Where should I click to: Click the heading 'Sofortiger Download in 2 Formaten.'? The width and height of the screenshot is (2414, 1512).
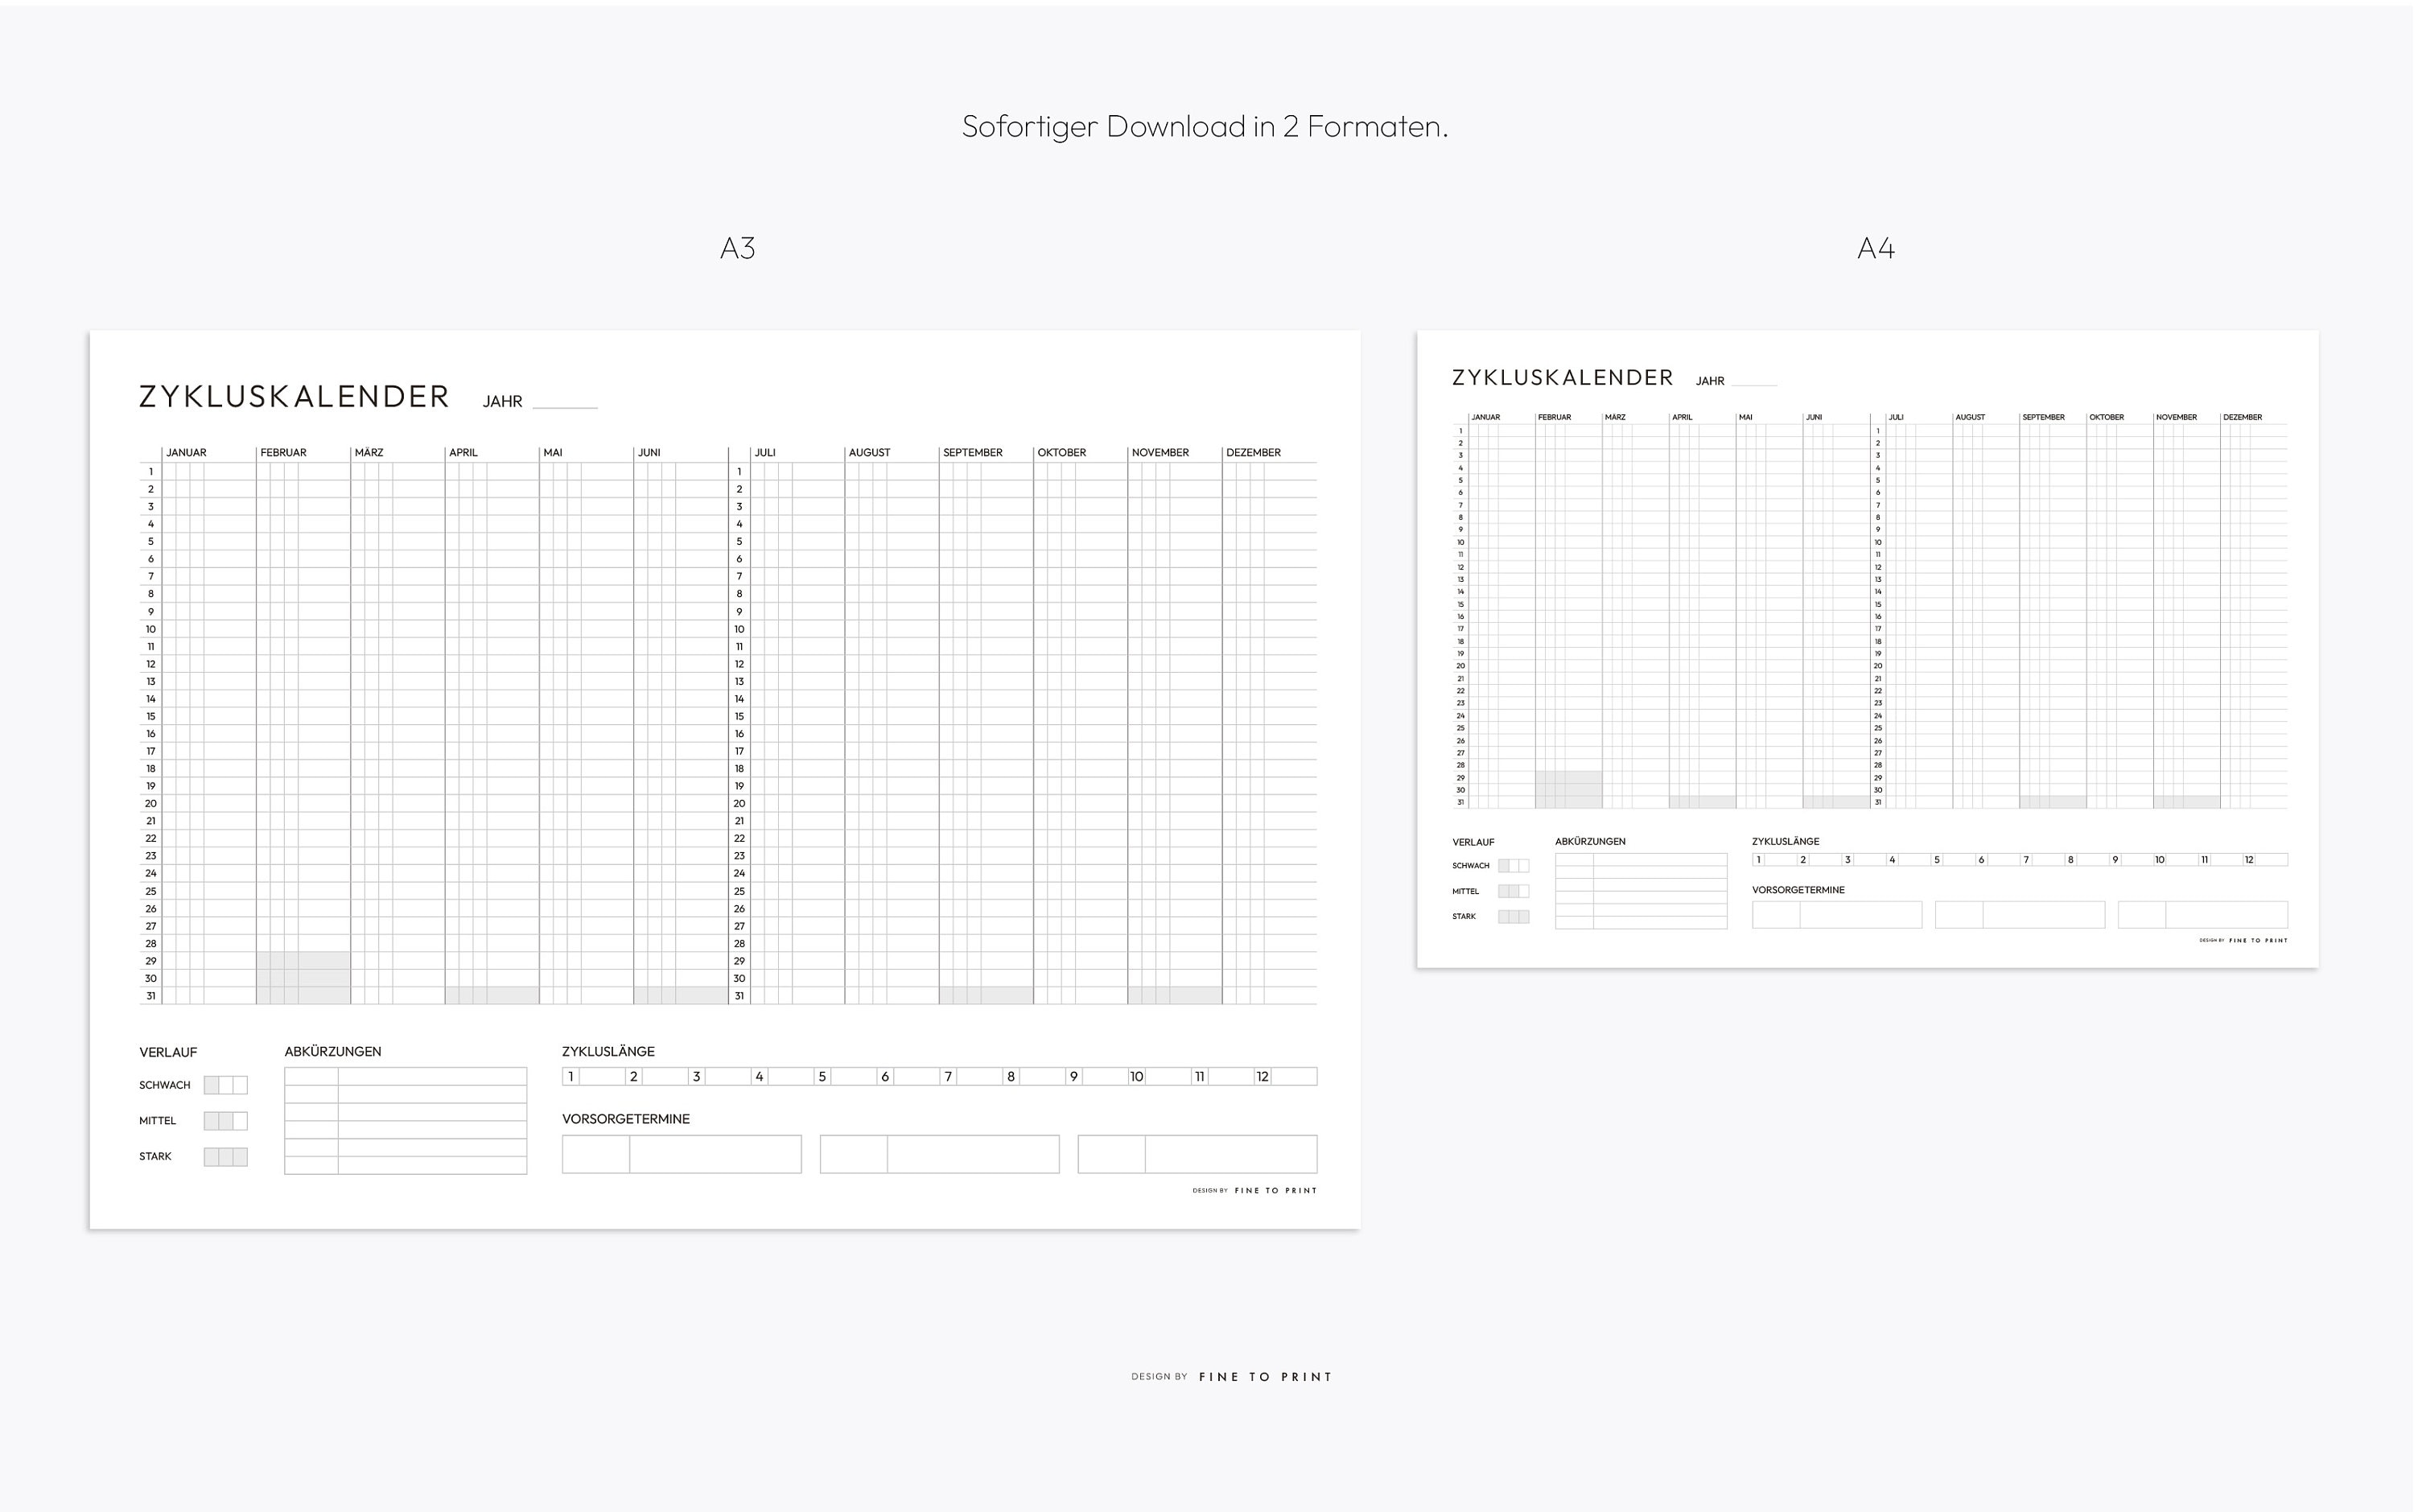1205,127
